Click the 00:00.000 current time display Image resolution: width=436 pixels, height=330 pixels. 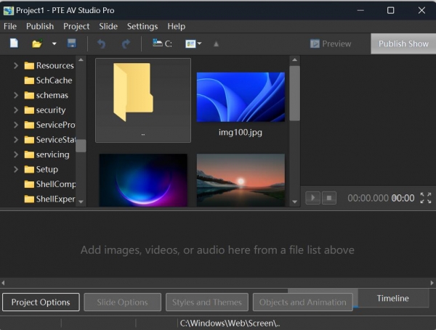tap(368, 198)
